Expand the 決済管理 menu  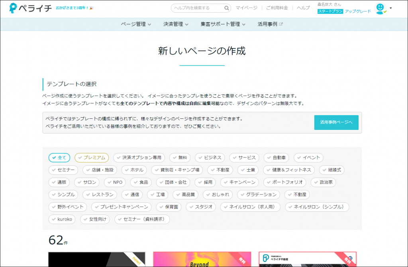176,24
